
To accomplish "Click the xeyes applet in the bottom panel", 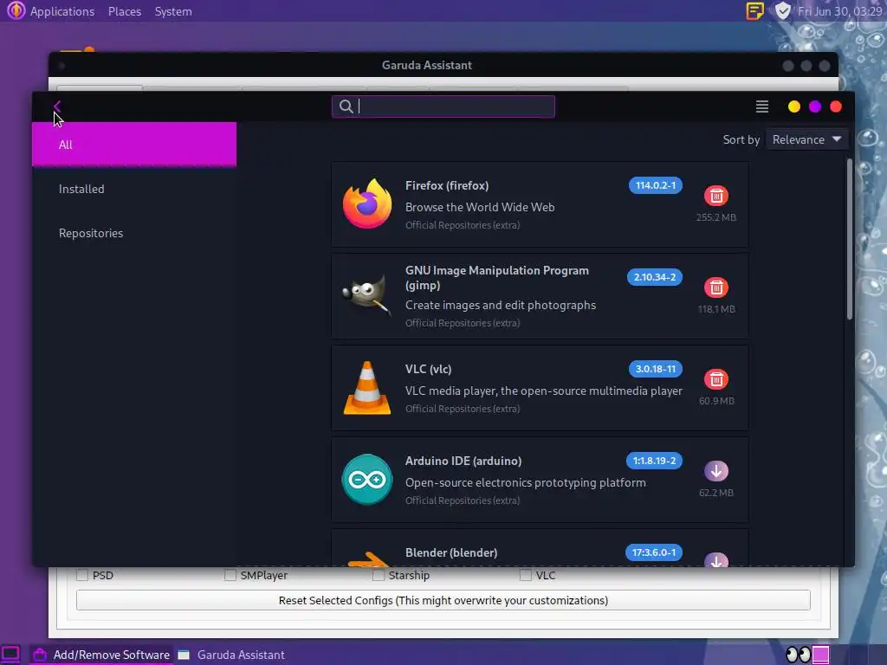I will coord(798,655).
